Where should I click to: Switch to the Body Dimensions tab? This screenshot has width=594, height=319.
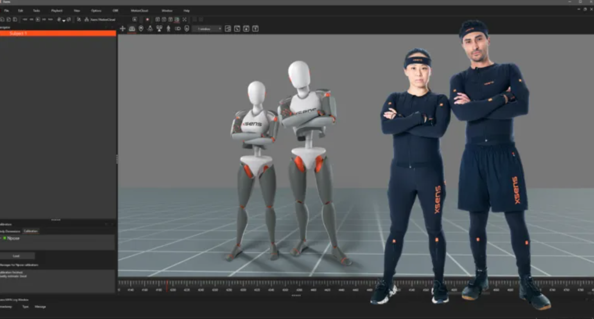(10, 231)
